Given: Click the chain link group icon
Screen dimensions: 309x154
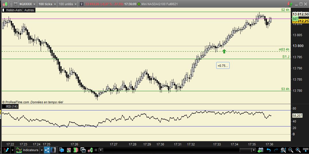Looking at the screenshot, I should click(x=11, y=4).
